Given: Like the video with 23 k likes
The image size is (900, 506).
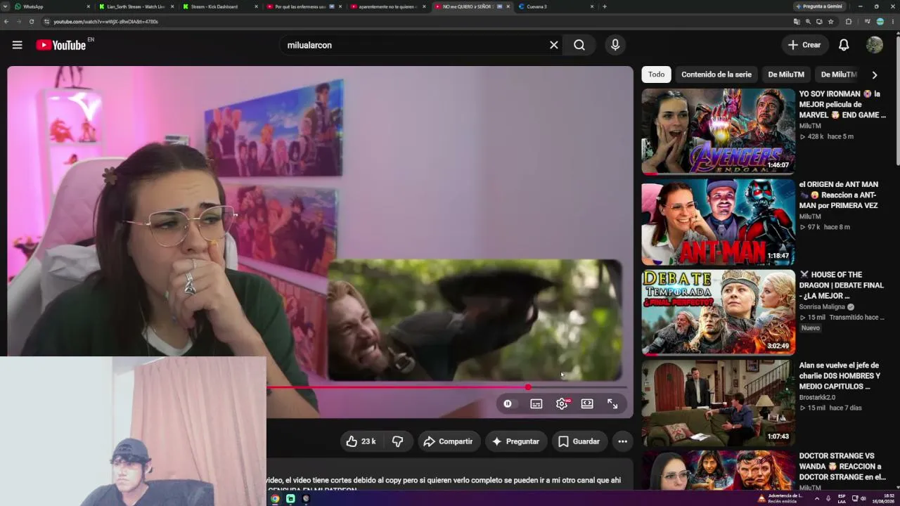Looking at the screenshot, I should pyautogui.click(x=361, y=441).
